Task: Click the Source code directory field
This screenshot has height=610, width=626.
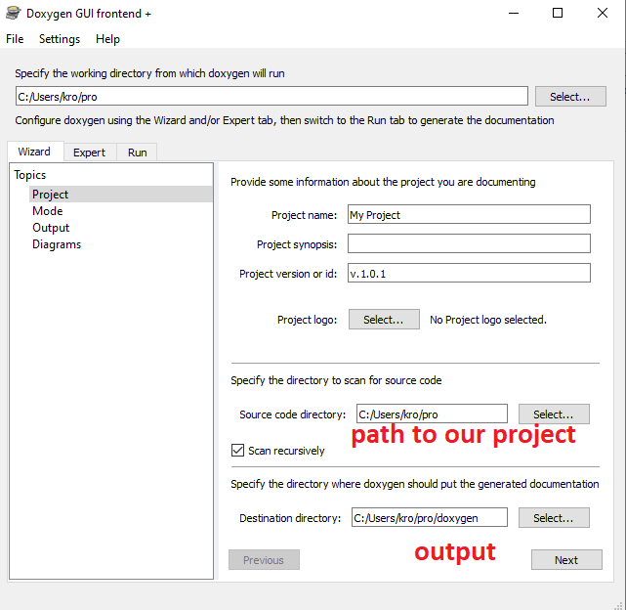Action: (x=432, y=414)
